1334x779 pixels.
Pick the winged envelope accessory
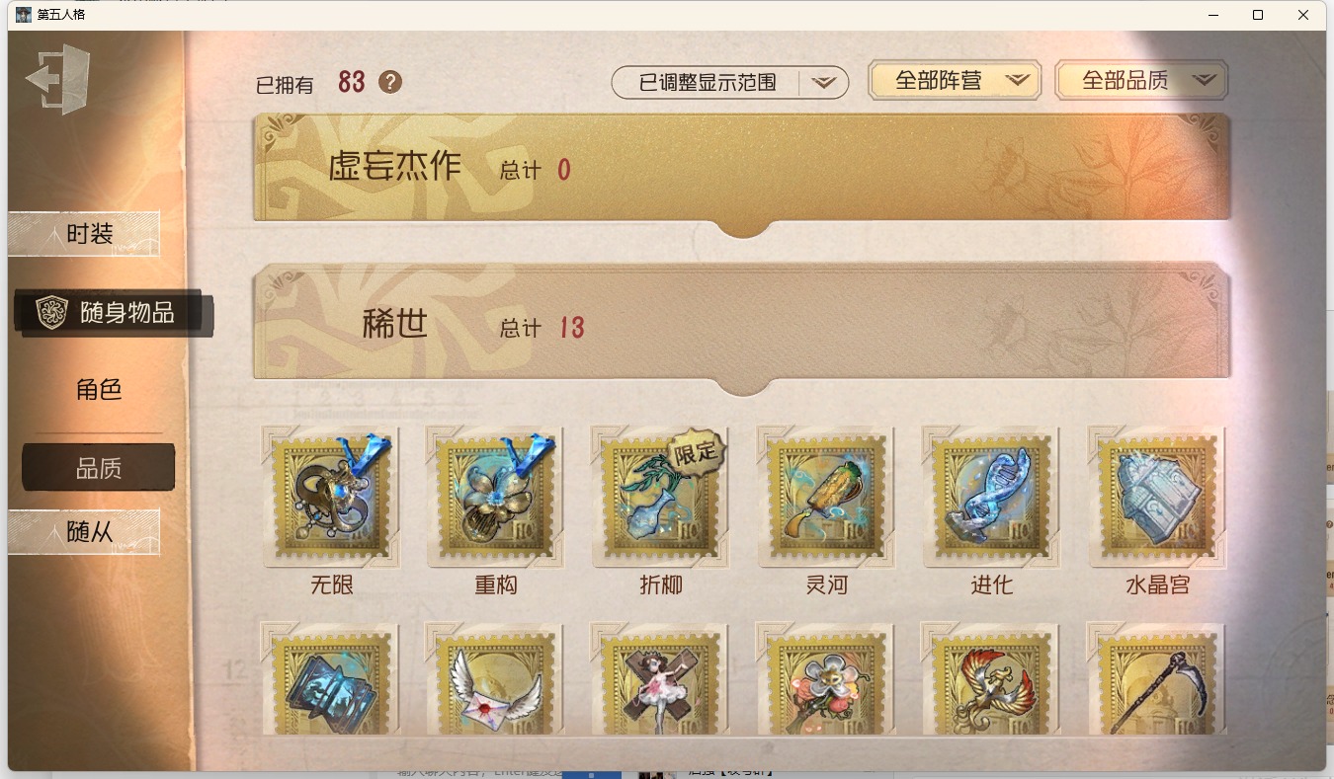(x=496, y=679)
